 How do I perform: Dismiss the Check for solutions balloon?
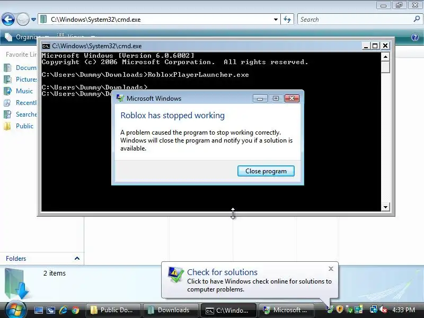331,269
